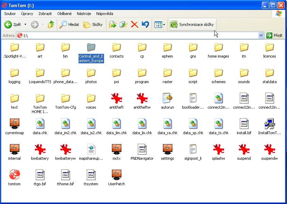Expand the address bar dropdown

[261, 35]
